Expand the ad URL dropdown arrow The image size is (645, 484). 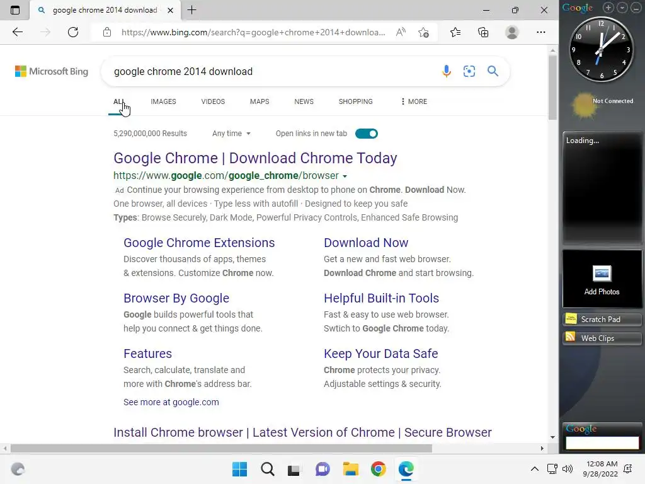click(x=345, y=176)
